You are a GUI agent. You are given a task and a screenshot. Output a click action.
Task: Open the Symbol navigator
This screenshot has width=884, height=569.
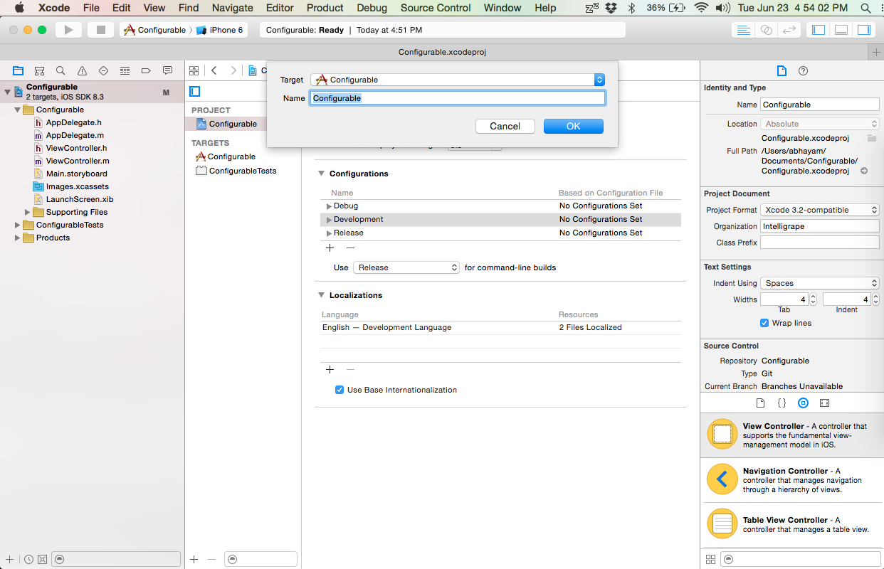coord(39,70)
